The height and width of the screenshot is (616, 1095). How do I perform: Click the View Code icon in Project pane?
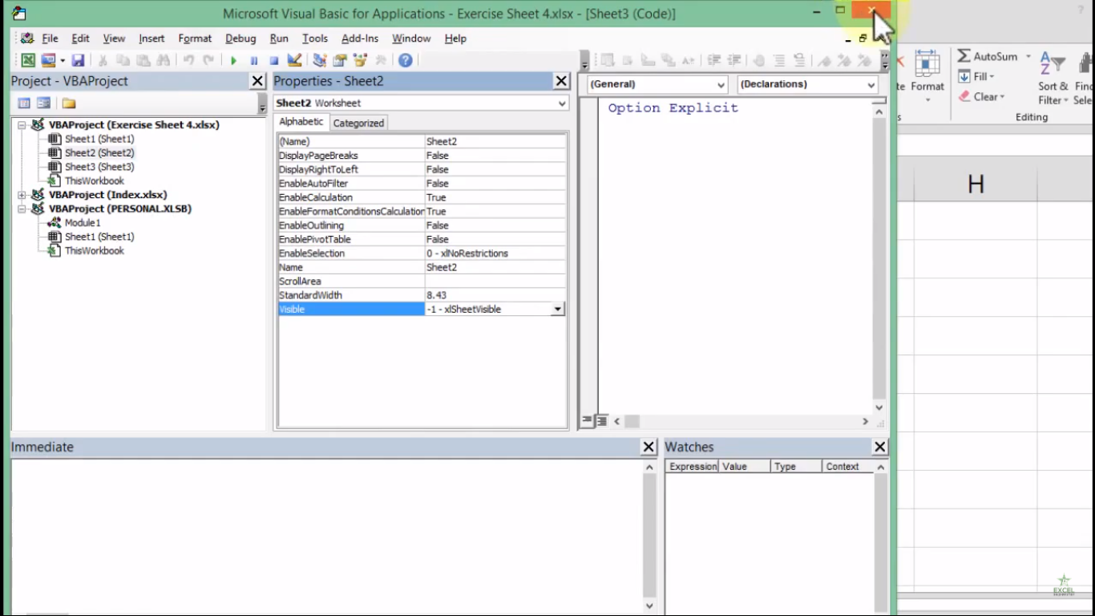[x=24, y=103]
